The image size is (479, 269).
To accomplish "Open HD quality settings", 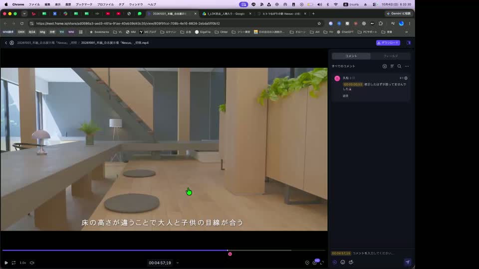I will (x=315, y=263).
